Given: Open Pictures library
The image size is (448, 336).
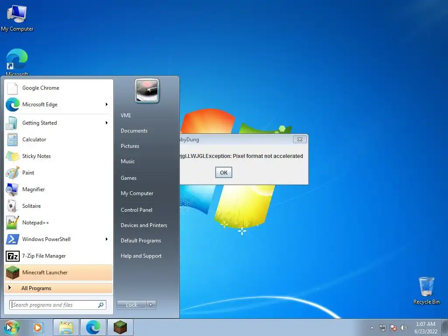Looking at the screenshot, I should coord(130,146).
